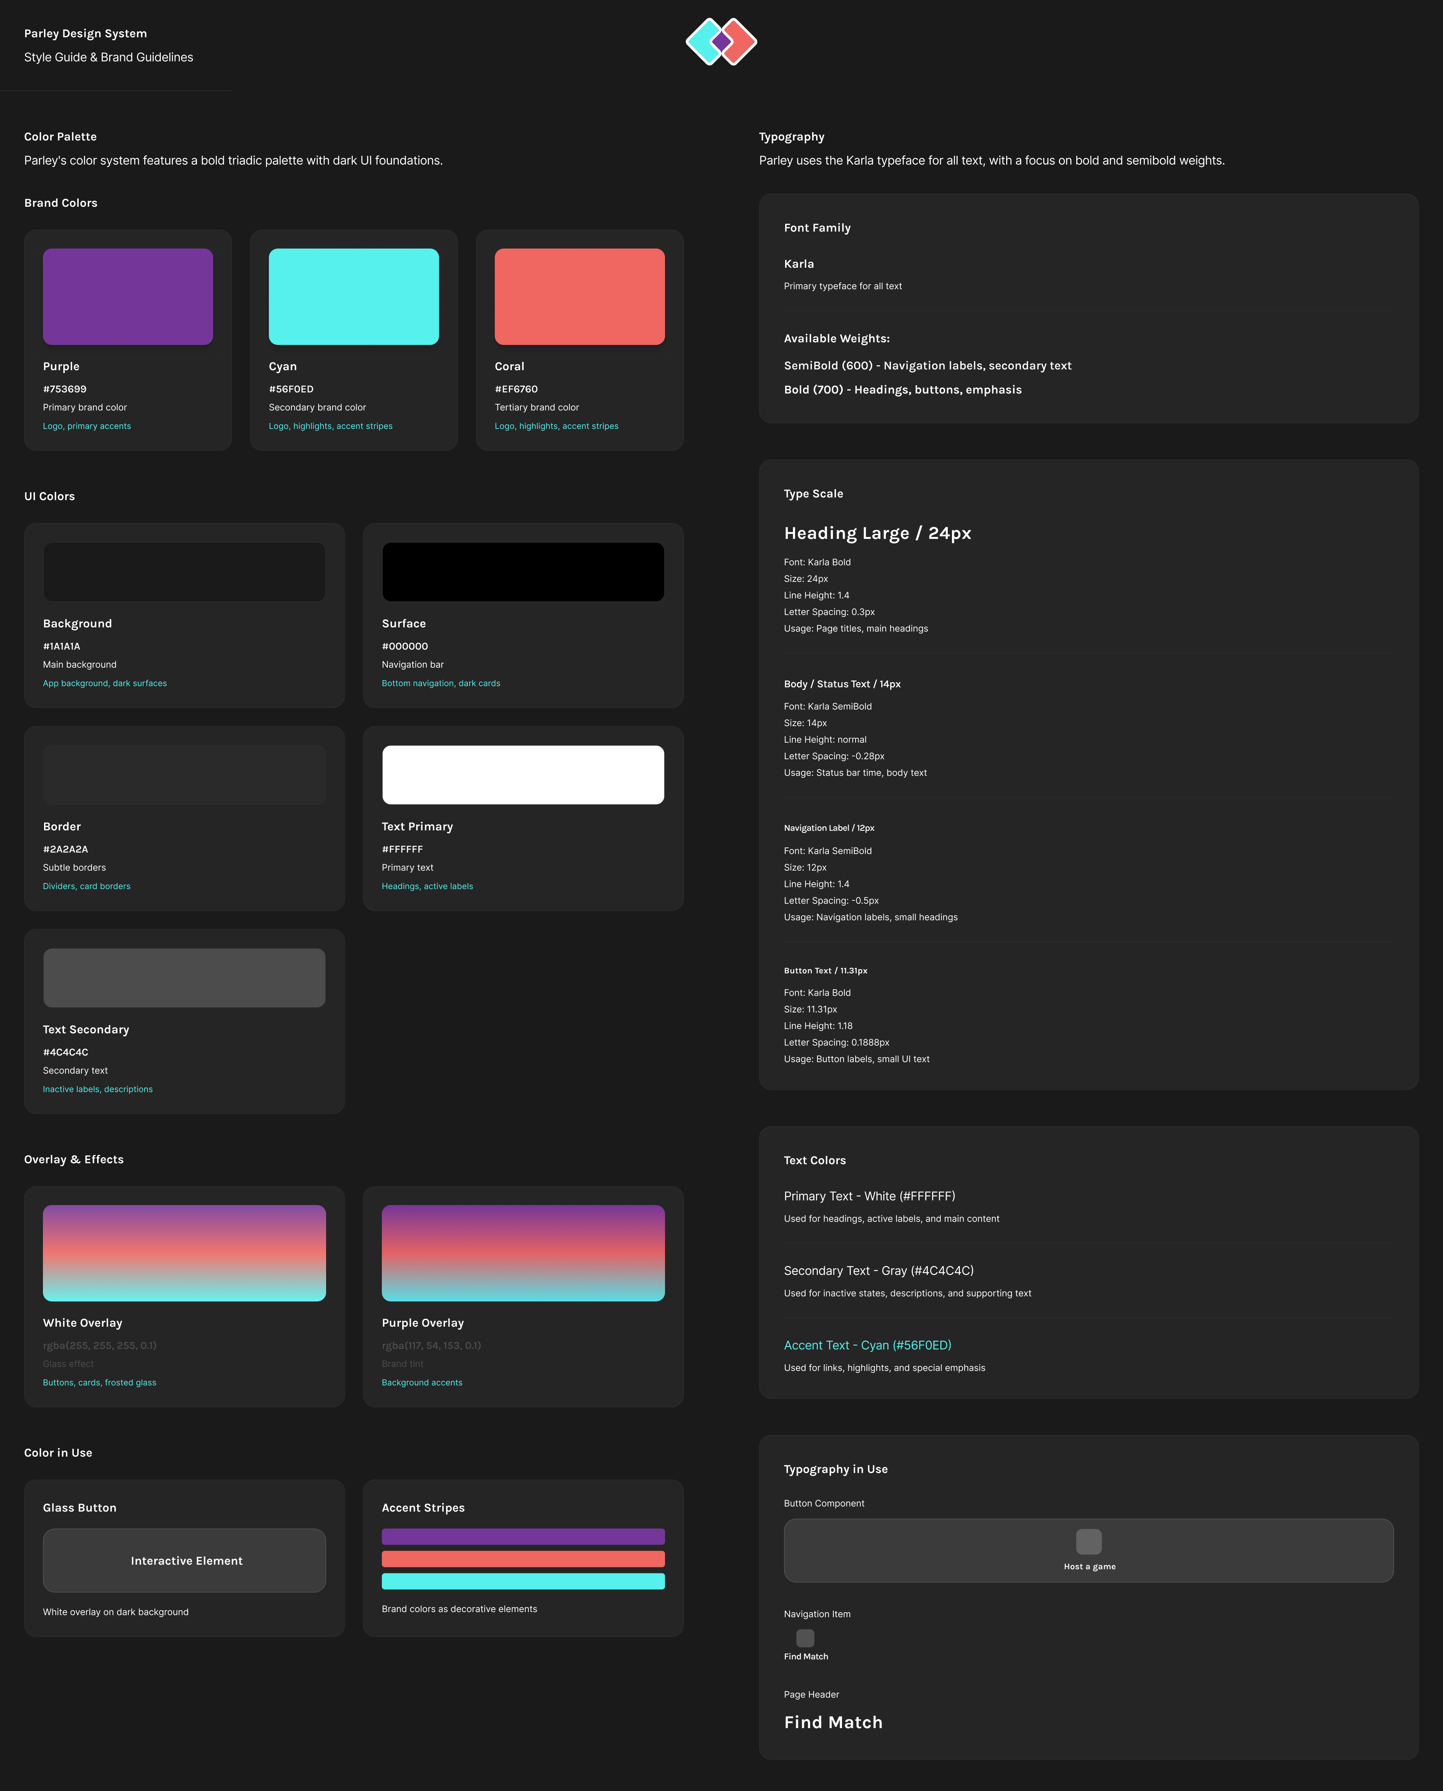Click the Surface black color swatch
The width and height of the screenshot is (1443, 1791).
click(x=523, y=572)
